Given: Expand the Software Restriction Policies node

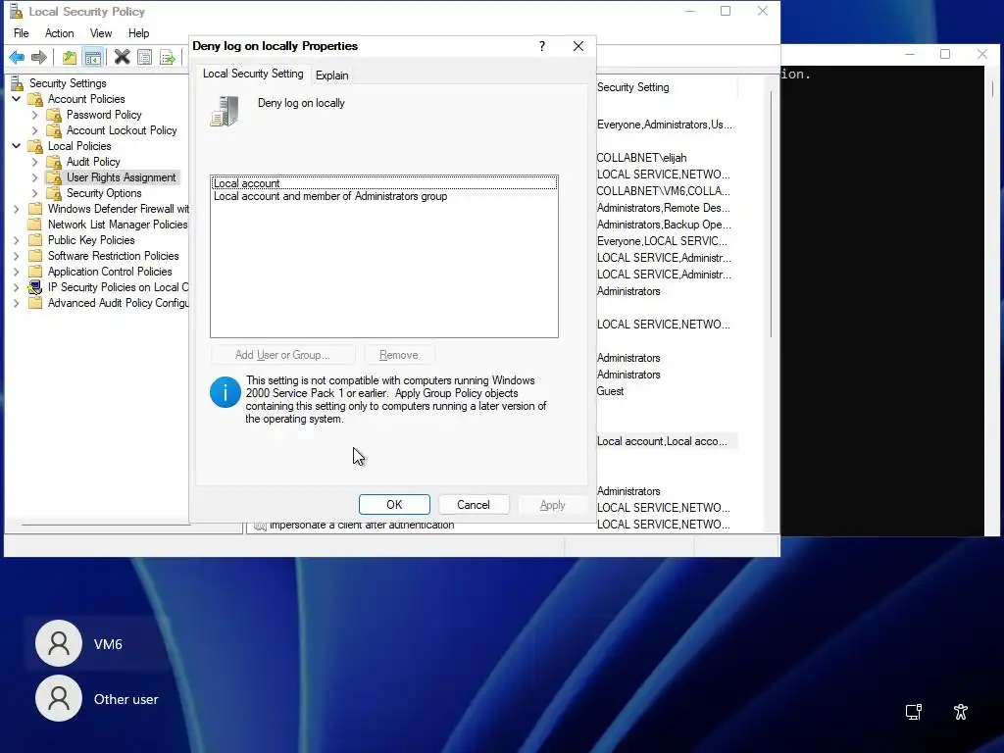Looking at the screenshot, I should pyautogui.click(x=17, y=256).
